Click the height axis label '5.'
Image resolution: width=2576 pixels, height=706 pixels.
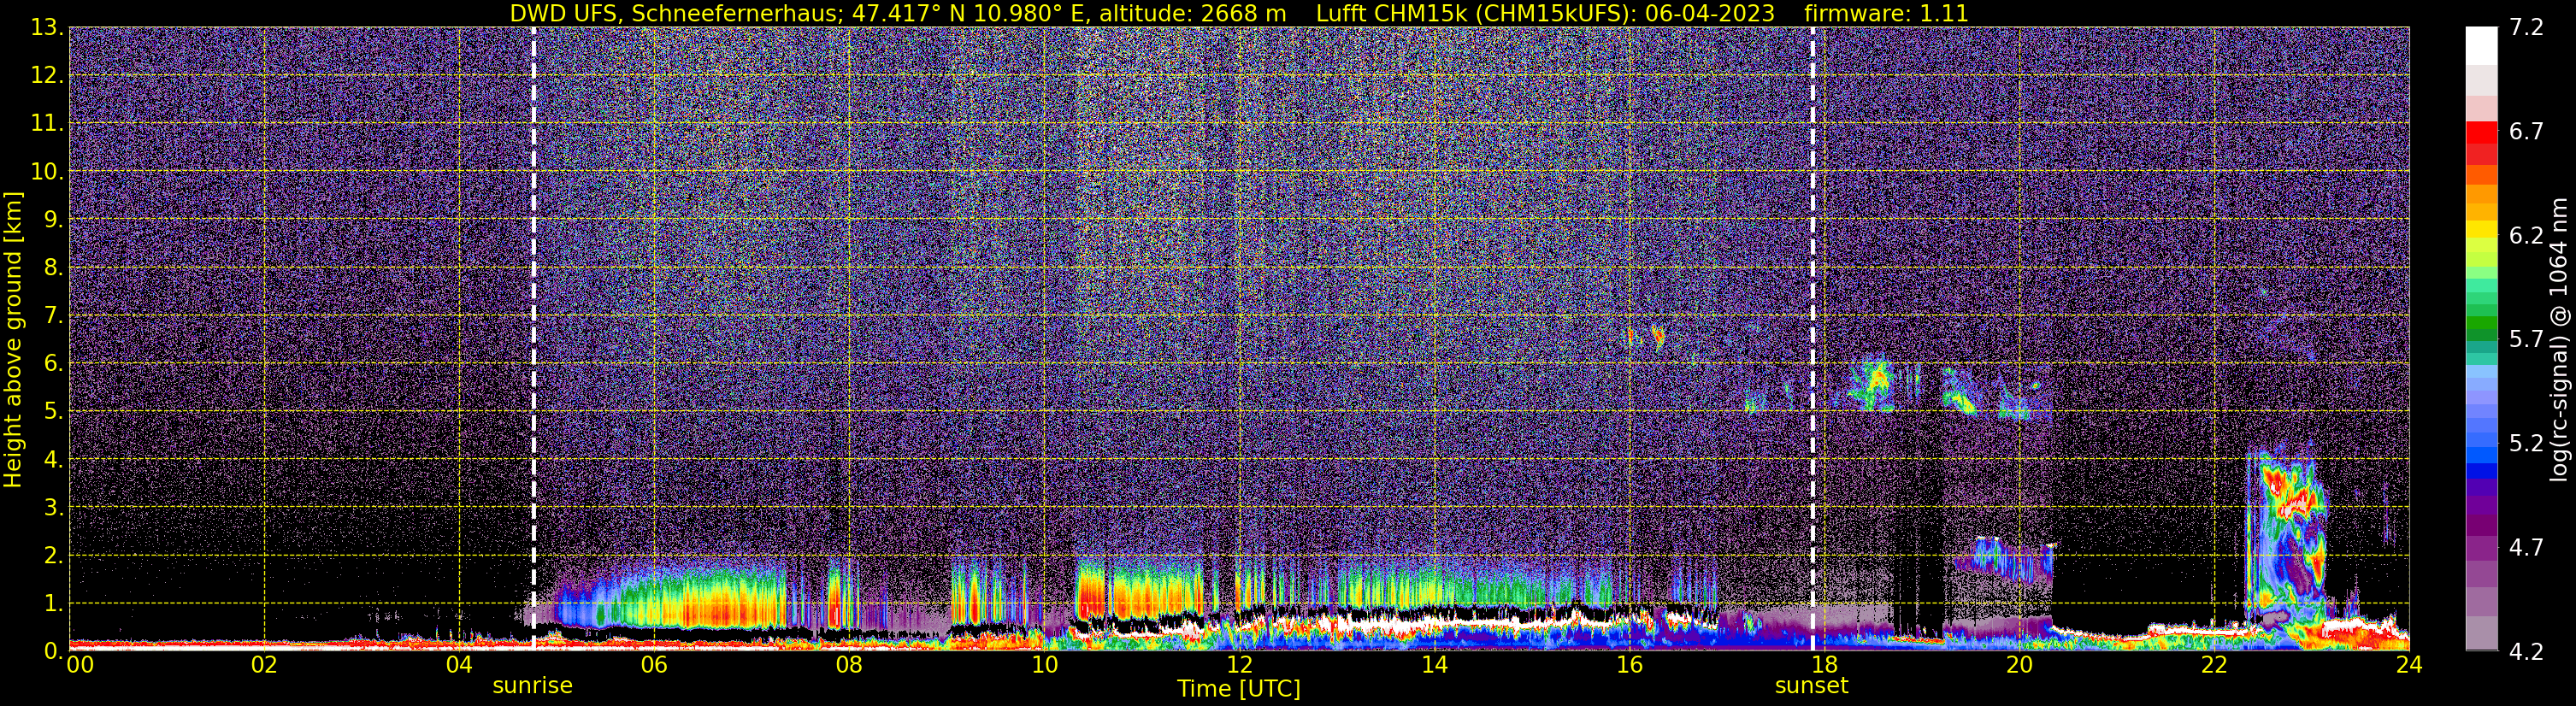(x=53, y=412)
